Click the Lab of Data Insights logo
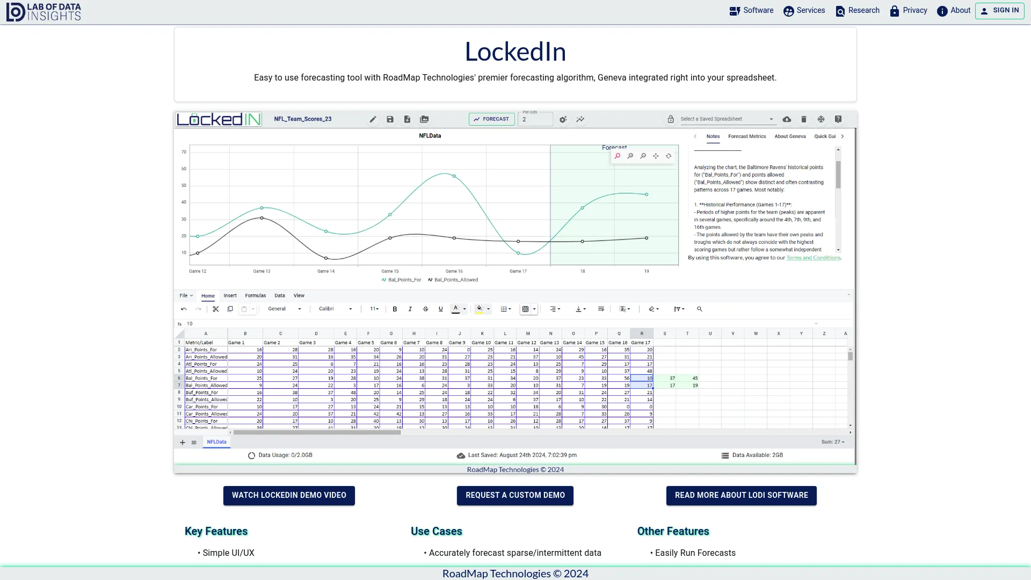This screenshot has height=580, width=1031. pyautogui.click(x=43, y=12)
